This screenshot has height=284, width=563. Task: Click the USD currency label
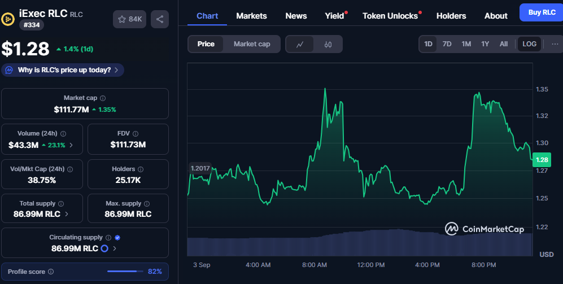pyautogui.click(x=547, y=254)
